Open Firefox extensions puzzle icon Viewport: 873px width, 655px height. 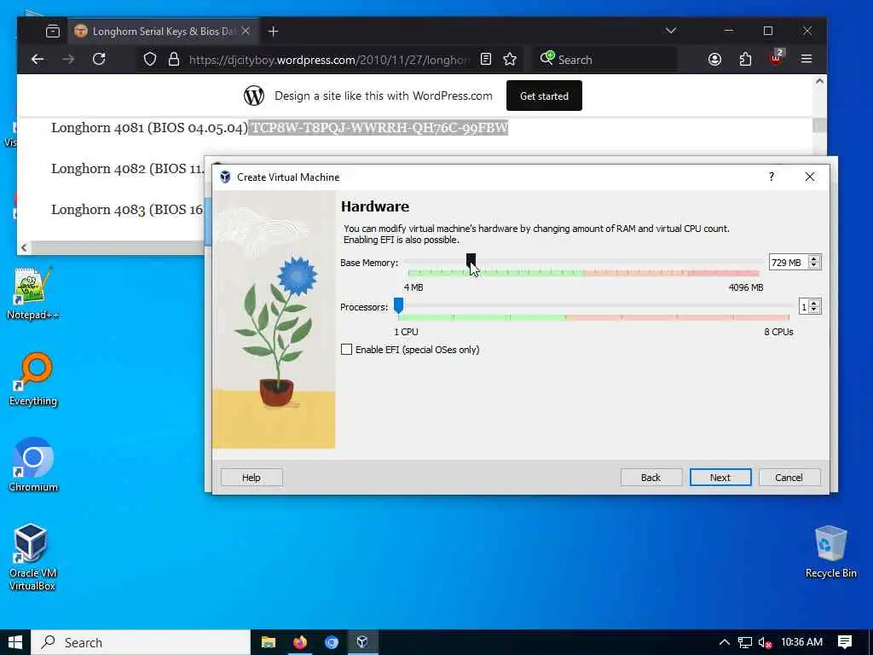(x=745, y=59)
